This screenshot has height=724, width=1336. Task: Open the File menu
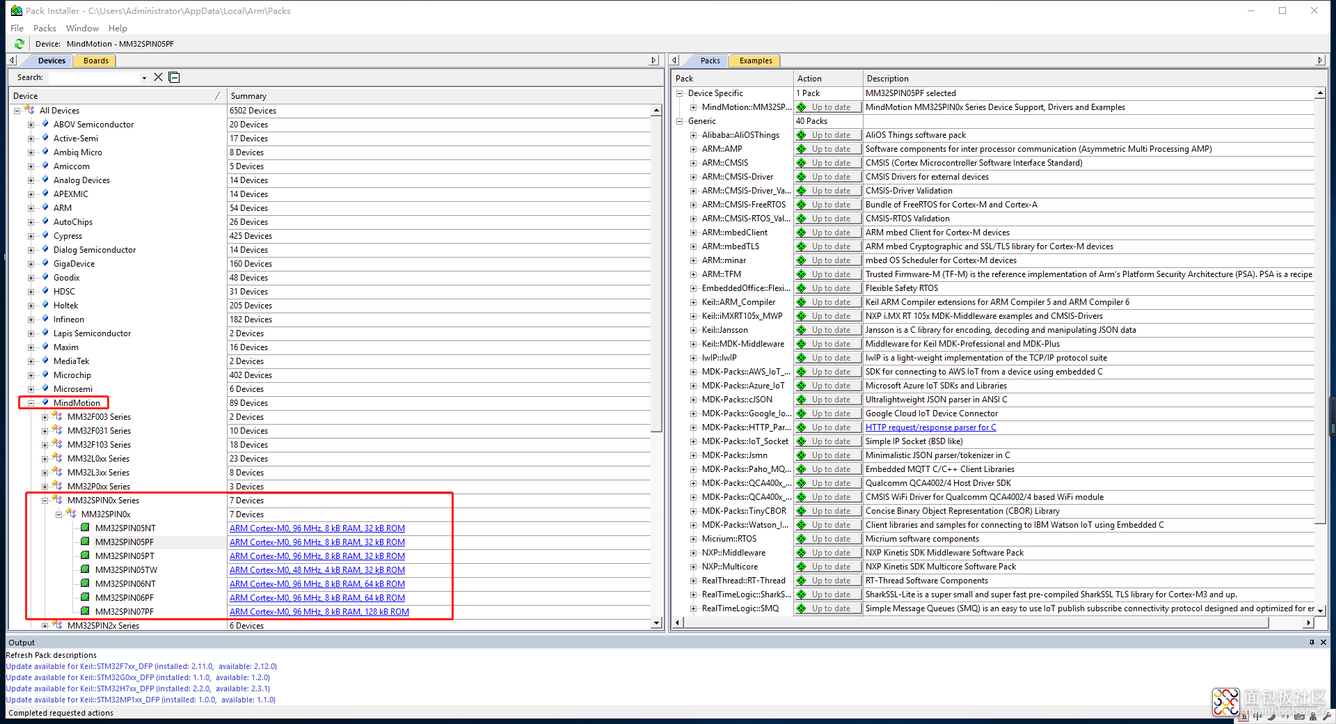click(17, 29)
